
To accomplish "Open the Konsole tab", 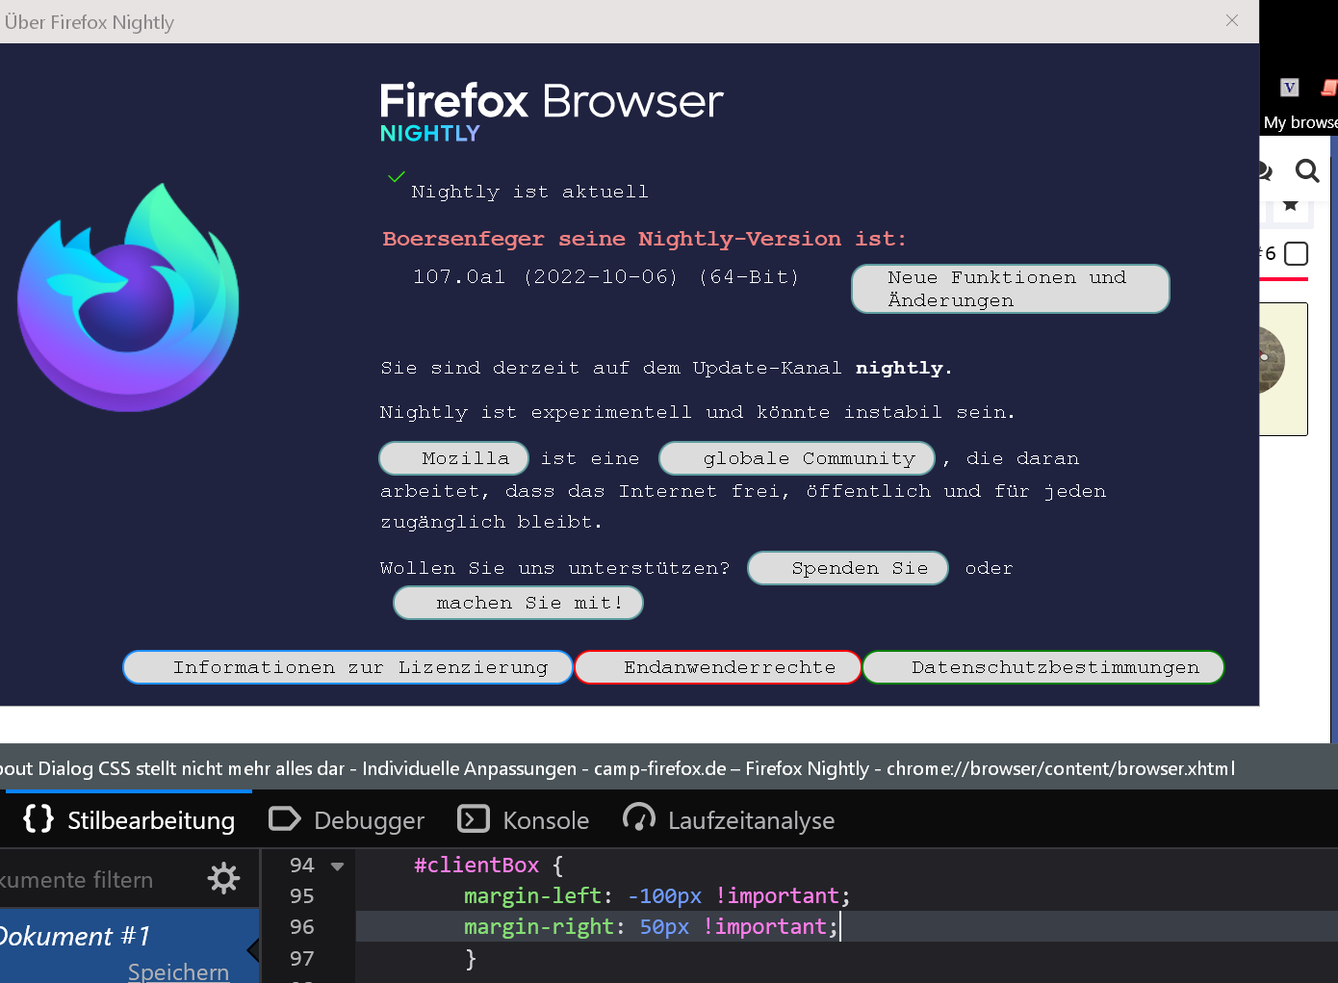I will tap(524, 820).
